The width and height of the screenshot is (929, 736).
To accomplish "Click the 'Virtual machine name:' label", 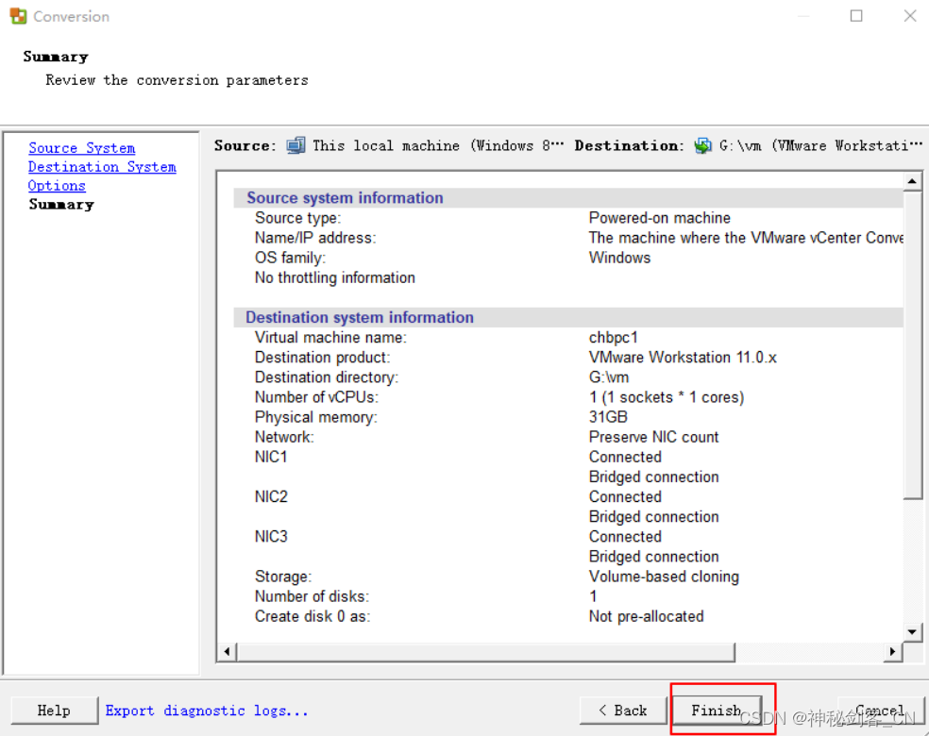I will pos(330,338).
